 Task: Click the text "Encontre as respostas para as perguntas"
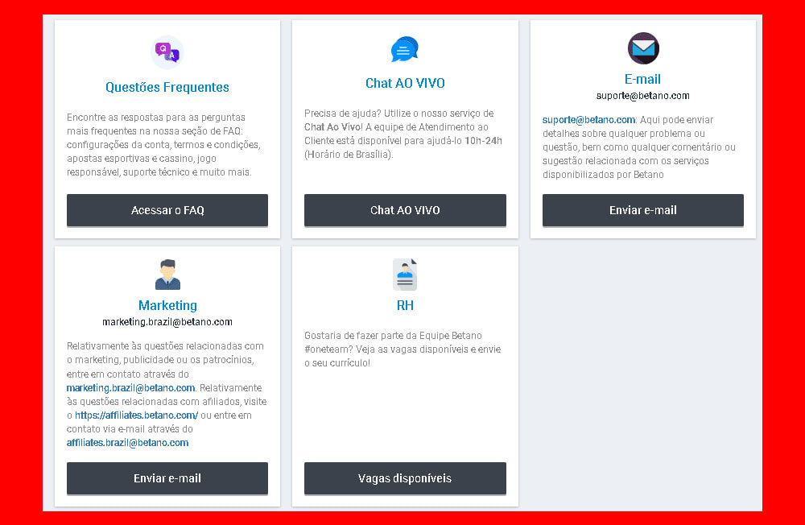point(156,118)
